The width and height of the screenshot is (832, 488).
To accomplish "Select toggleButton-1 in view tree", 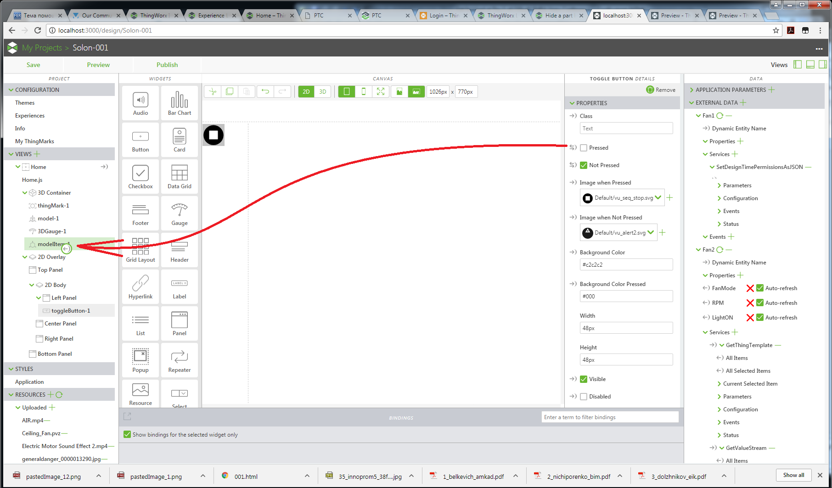I will [x=71, y=311].
